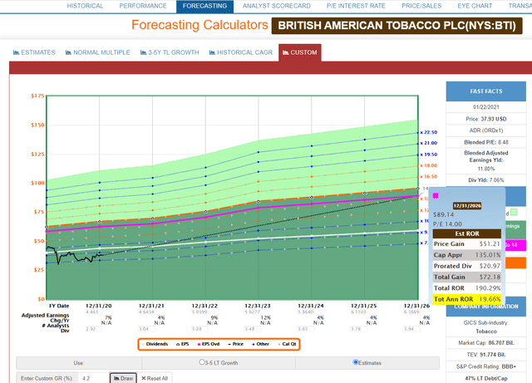
Task: Edit the 12/31/25 earnings field 6.1103
Action: tap(358, 312)
